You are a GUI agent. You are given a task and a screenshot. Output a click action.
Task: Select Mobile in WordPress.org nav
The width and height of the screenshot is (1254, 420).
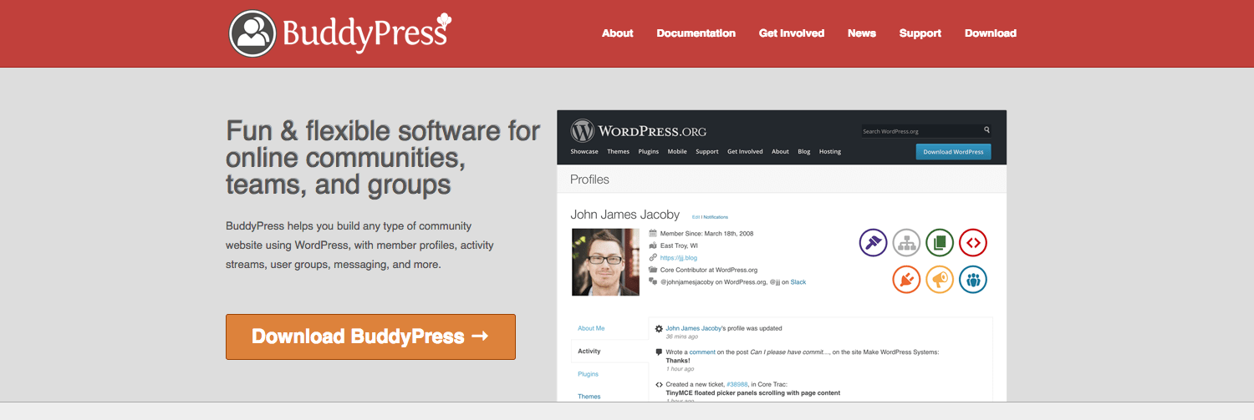(677, 152)
